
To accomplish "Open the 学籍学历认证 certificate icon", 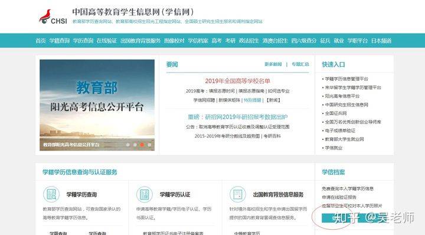I will (145, 194).
